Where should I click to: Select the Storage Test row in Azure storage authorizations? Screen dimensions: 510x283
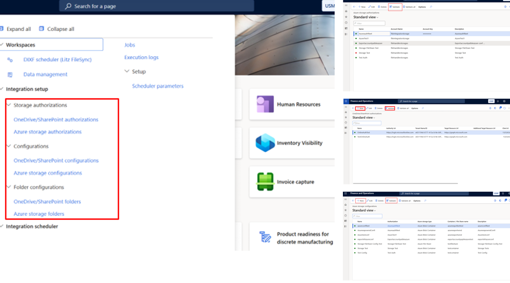(431, 53)
